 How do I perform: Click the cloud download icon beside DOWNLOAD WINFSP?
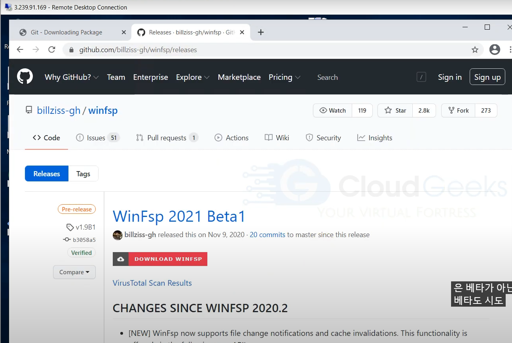coord(121,259)
